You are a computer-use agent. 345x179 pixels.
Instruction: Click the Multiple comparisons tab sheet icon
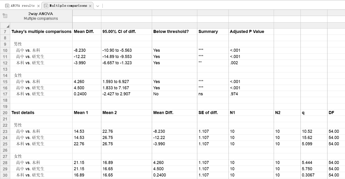tap(46, 5)
